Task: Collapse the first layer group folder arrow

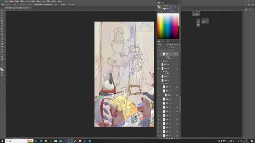Action: [161, 61]
